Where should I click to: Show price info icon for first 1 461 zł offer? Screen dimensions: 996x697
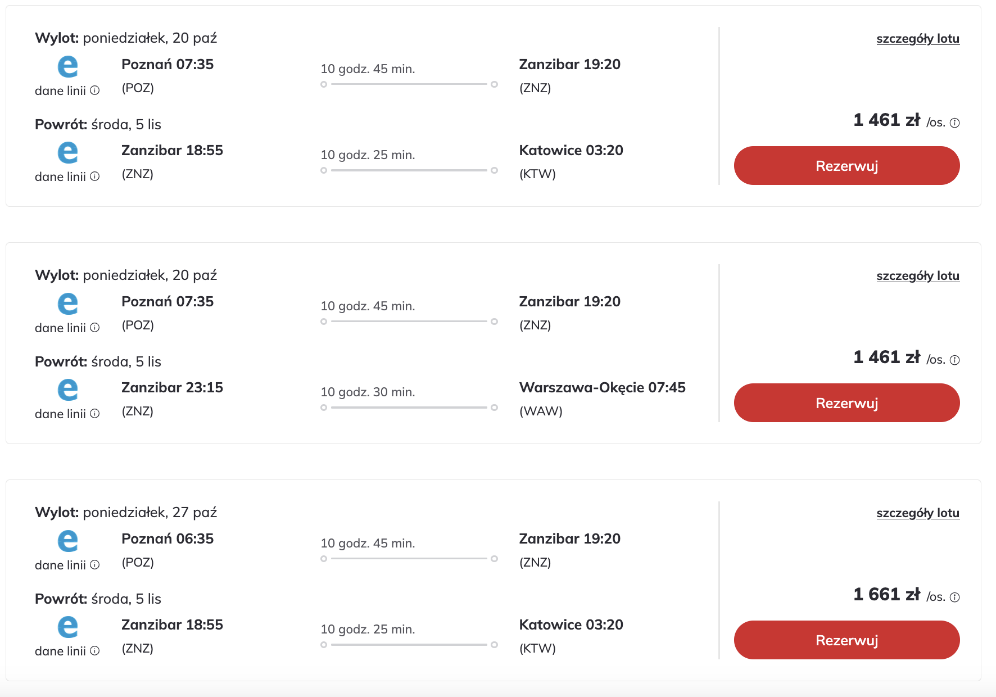pyautogui.click(x=954, y=123)
